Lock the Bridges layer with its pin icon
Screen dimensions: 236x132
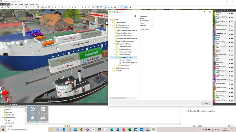click(x=229, y=30)
